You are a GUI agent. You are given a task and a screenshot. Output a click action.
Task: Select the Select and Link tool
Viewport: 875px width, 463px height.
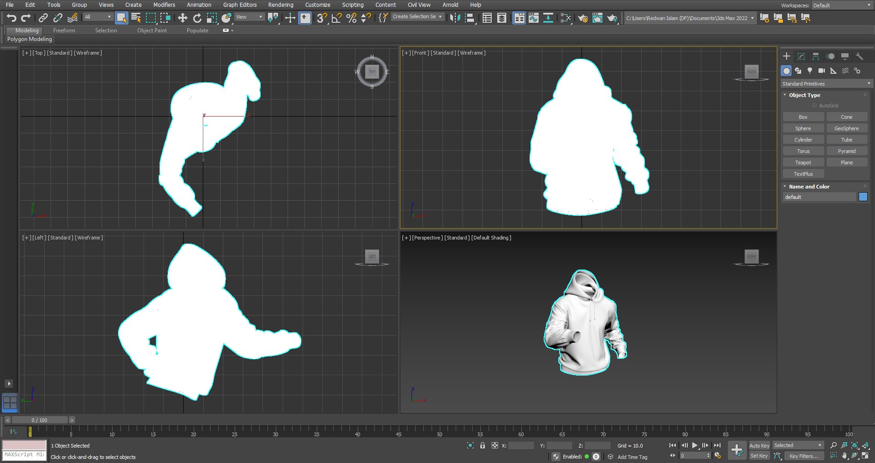pyautogui.click(x=43, y=18)
